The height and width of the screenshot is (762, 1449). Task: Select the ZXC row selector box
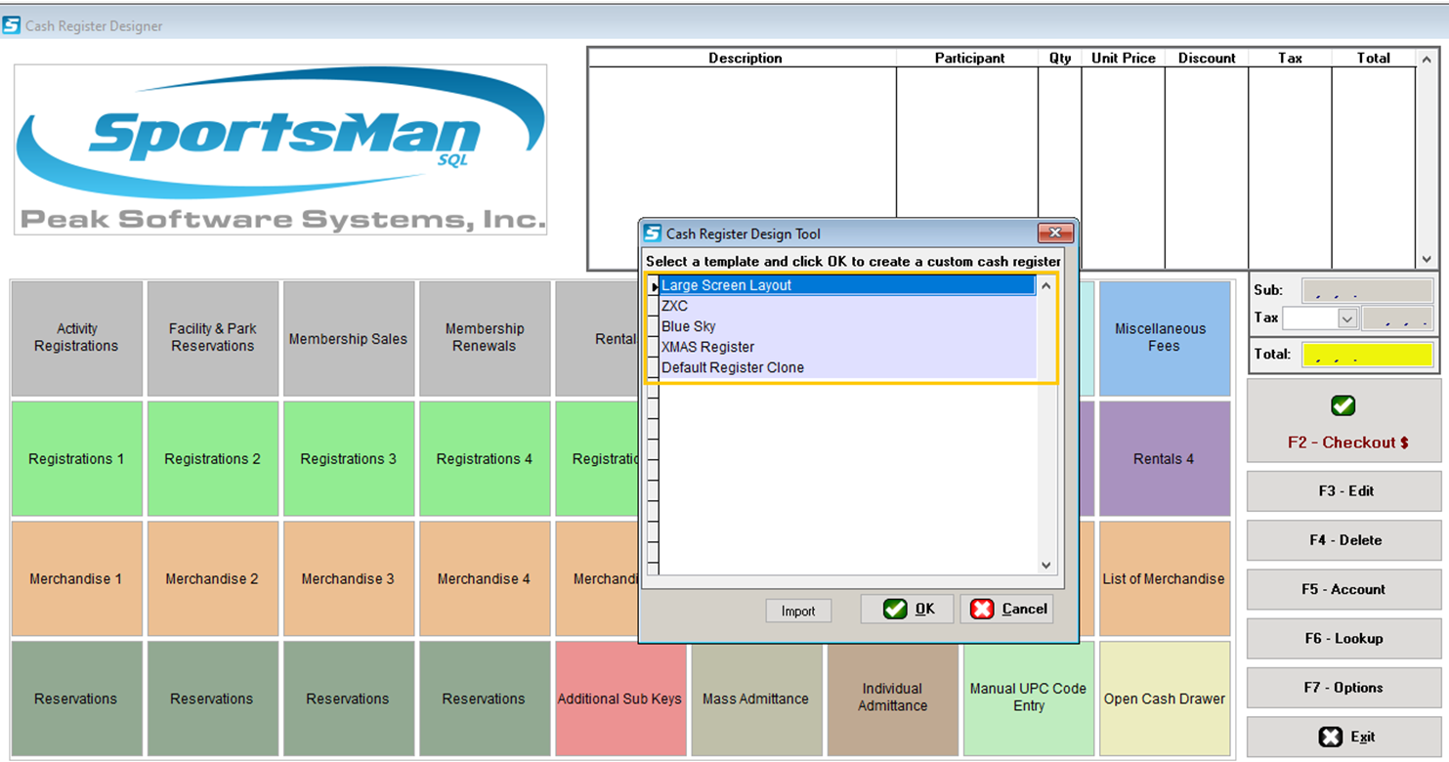tap(653, 306)
